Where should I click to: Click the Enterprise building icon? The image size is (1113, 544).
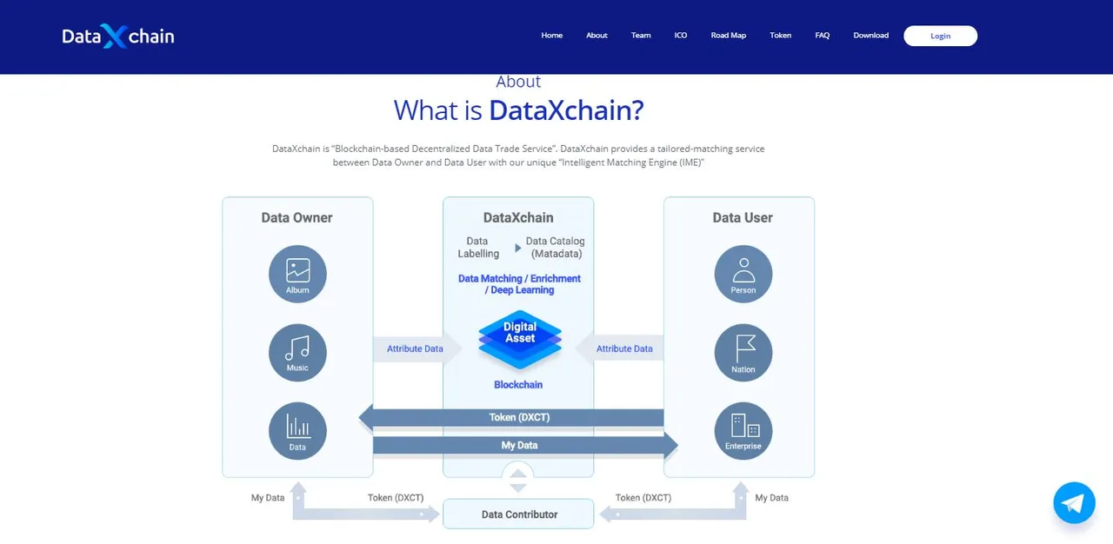point(743,431)
